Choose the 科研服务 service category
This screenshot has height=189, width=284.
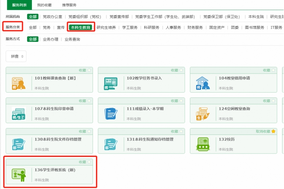(152, 27)
